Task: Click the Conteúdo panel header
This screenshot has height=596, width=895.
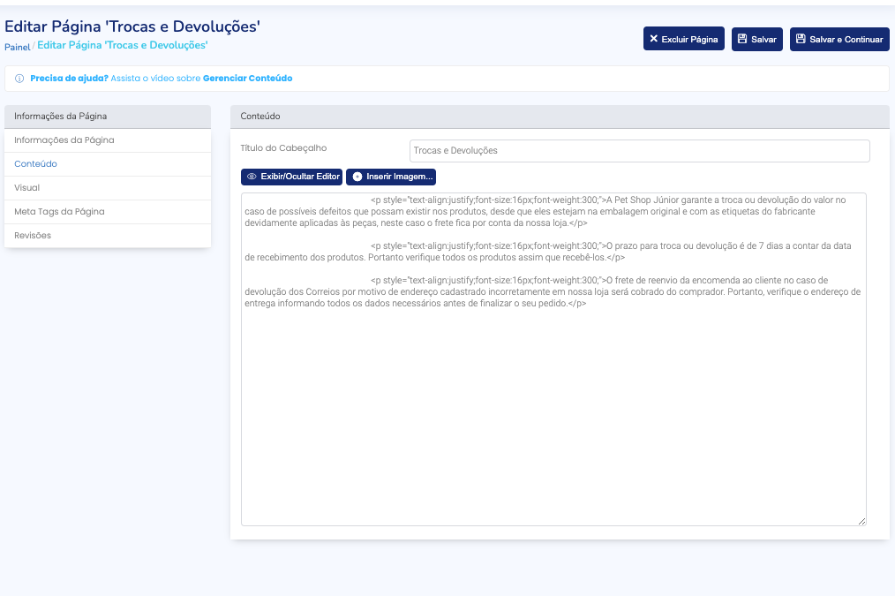Action: point(559,117)
